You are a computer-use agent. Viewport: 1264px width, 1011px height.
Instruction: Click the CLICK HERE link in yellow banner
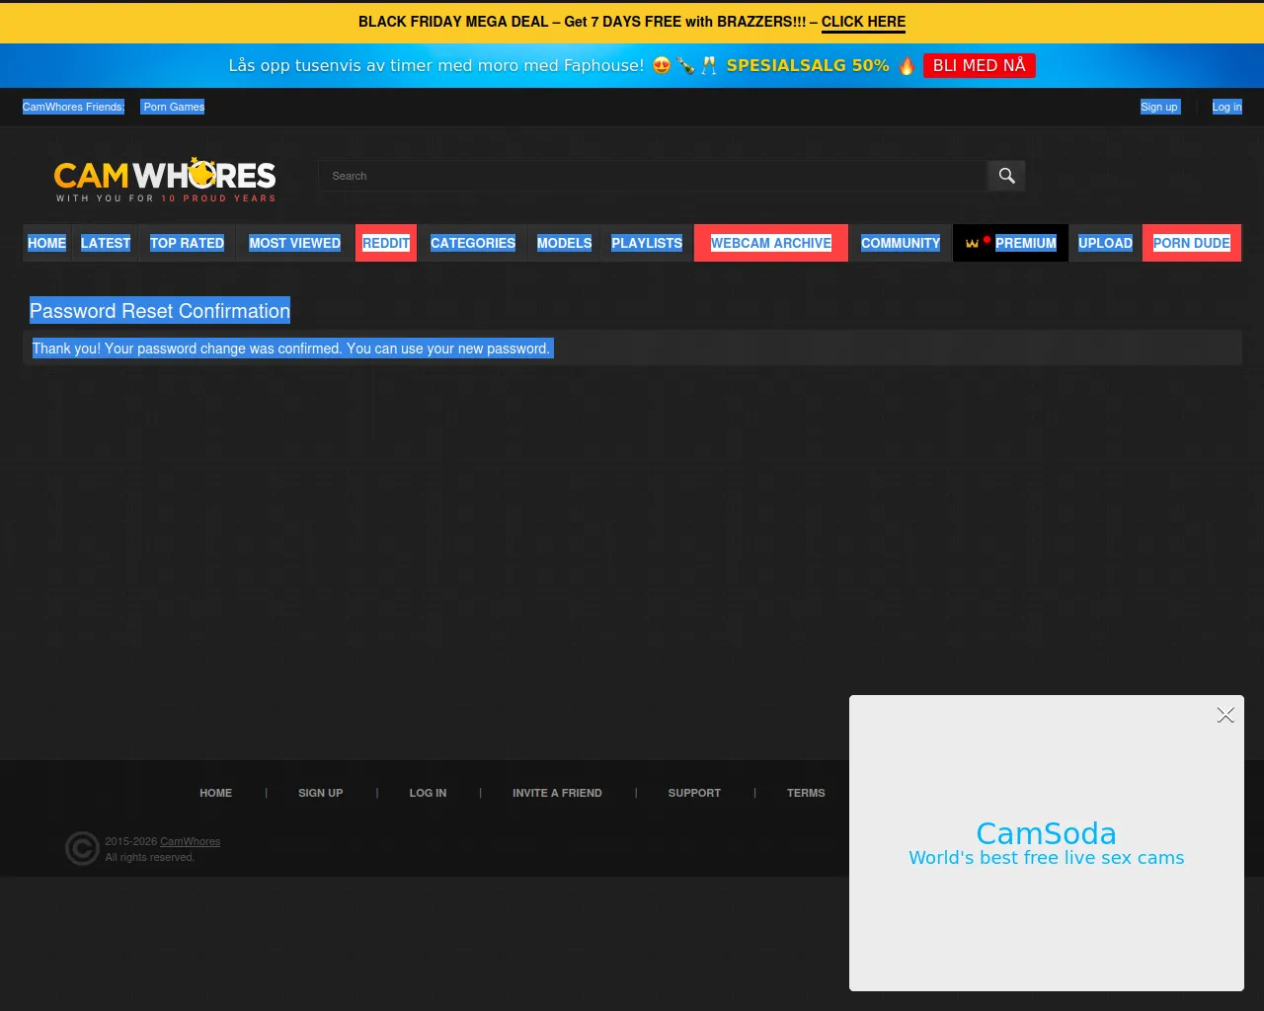pyautogui.click(x=863, y=22)
